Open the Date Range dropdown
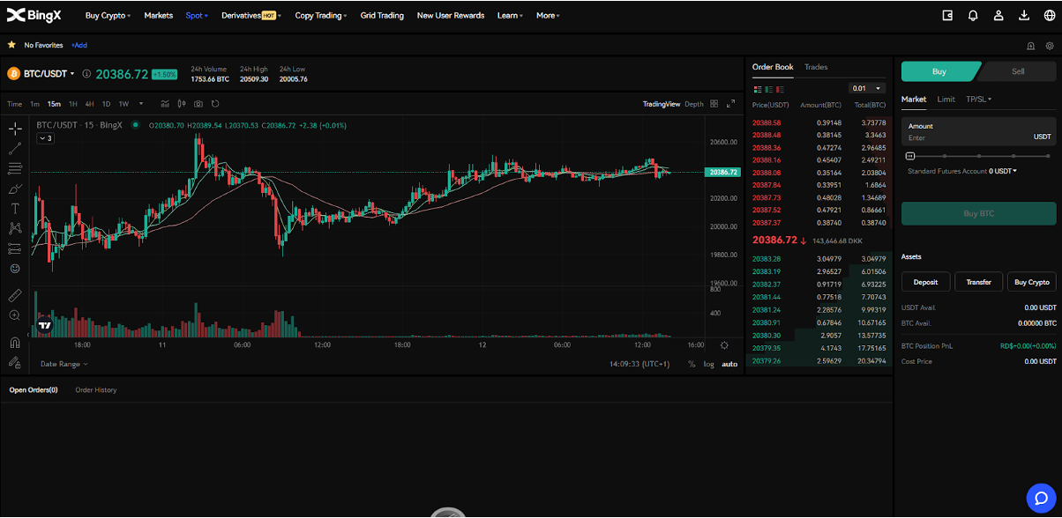Screen dimensions: 1062x518 tap(64, 364)
